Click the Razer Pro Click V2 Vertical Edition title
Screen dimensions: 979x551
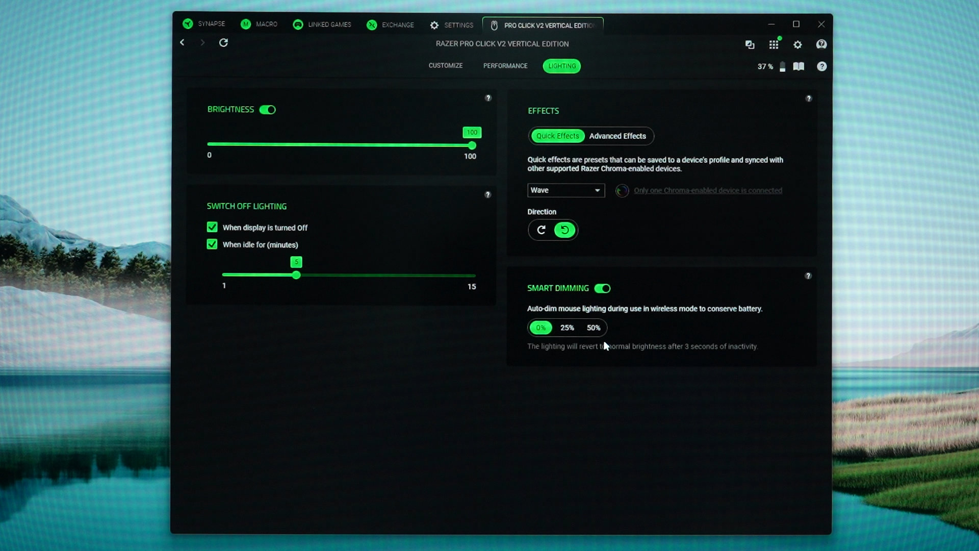click(502, 44)
